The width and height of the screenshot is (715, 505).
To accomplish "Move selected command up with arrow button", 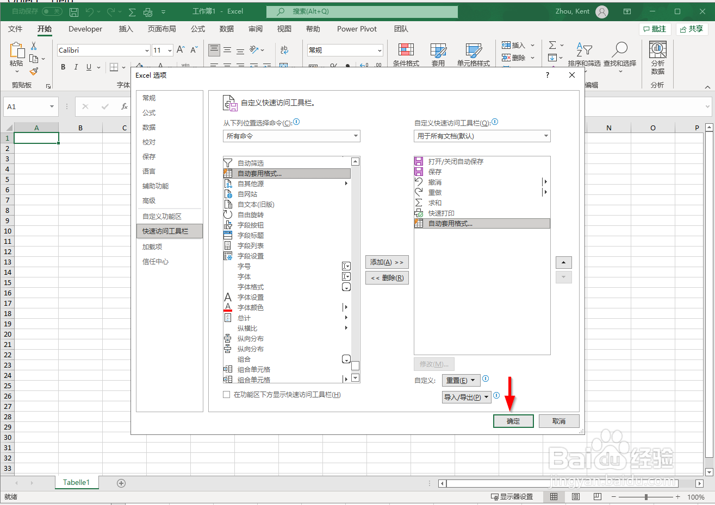I will pos(563,263).
